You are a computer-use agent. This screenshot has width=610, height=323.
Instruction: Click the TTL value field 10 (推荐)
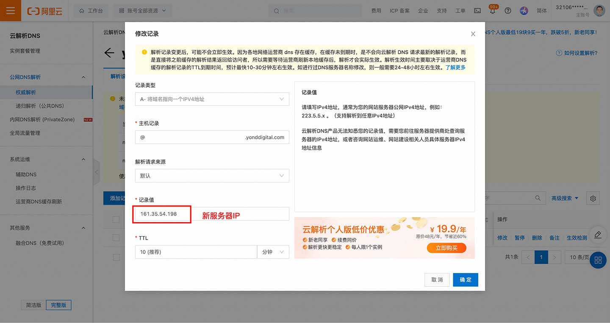click(x=196, y=252)
